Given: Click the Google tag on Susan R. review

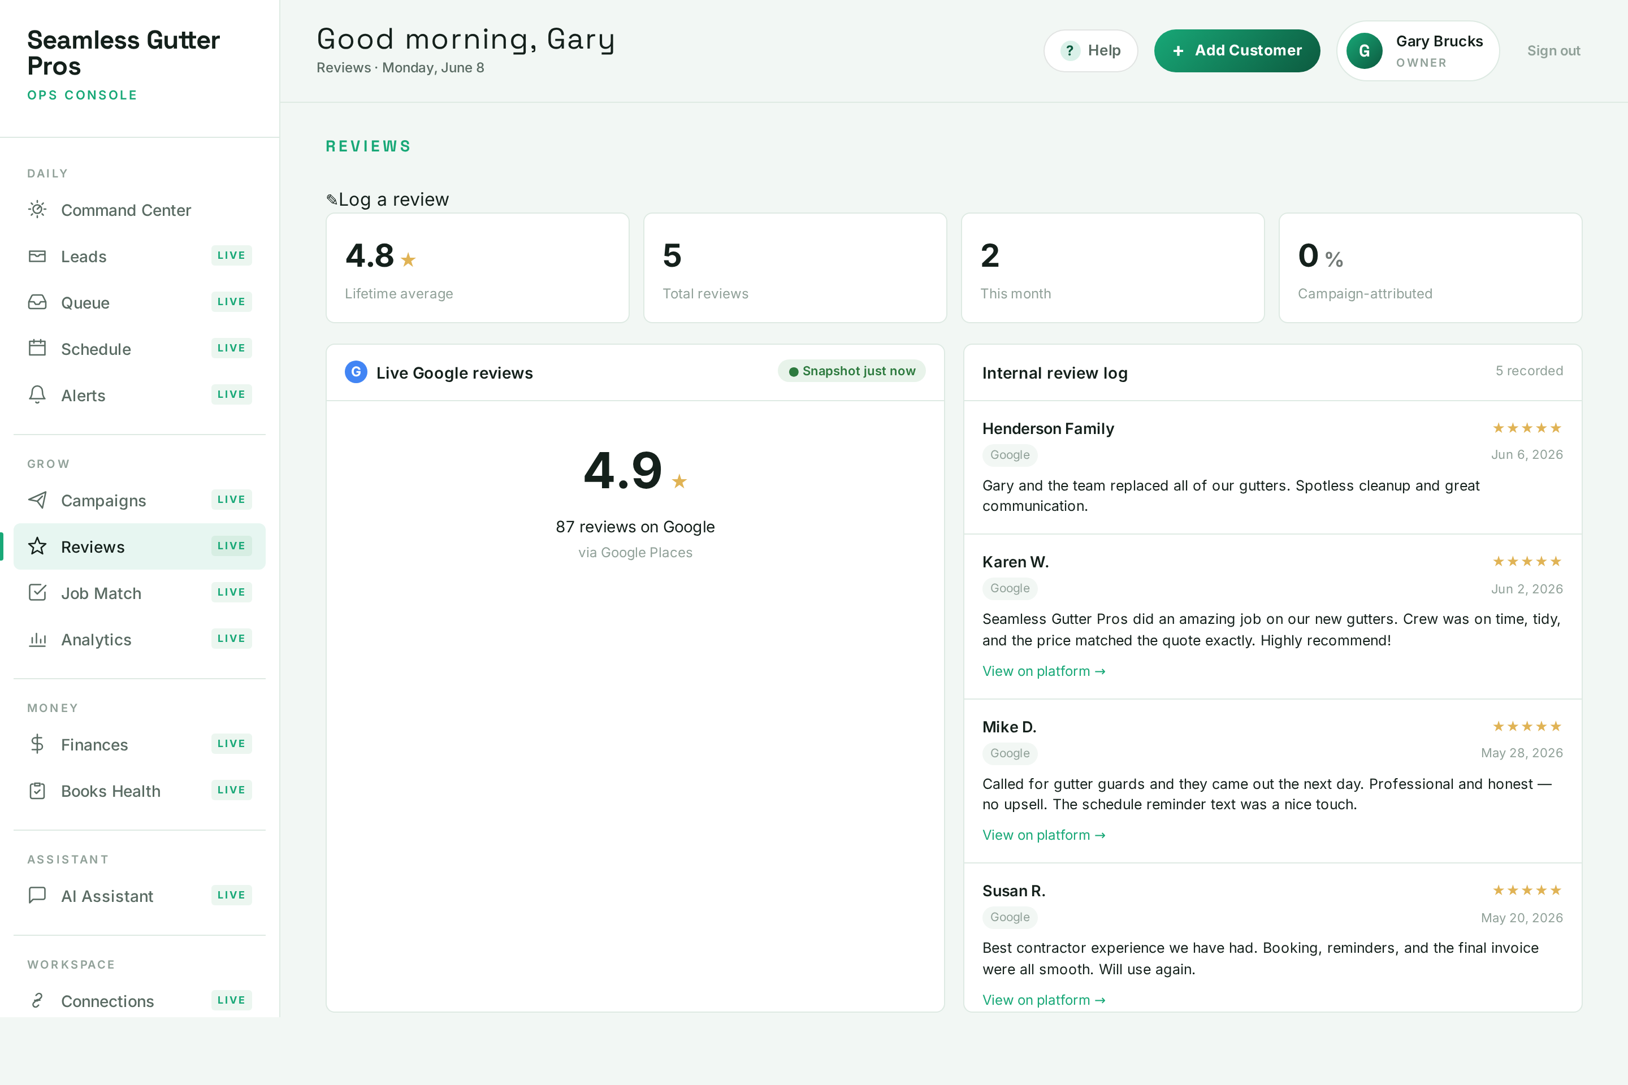Looking at the screenshot, I should [1010, 917].
